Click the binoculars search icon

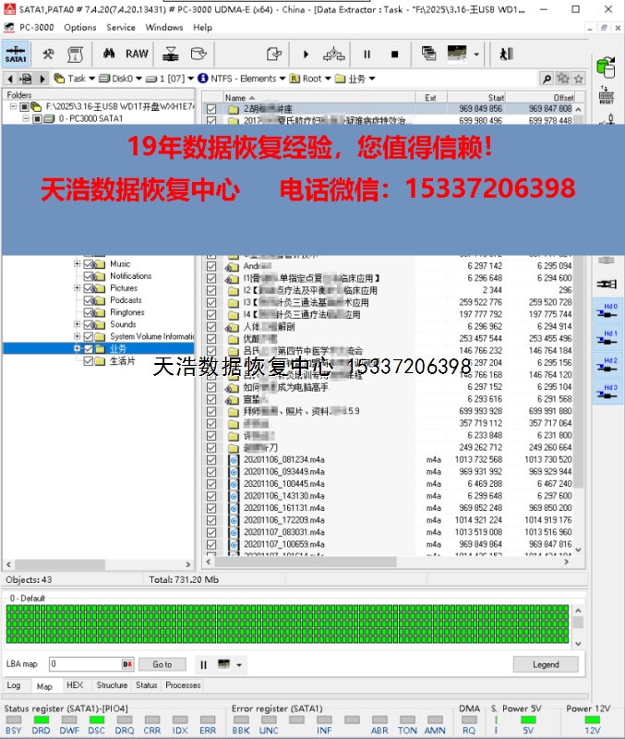pos(107,54)
